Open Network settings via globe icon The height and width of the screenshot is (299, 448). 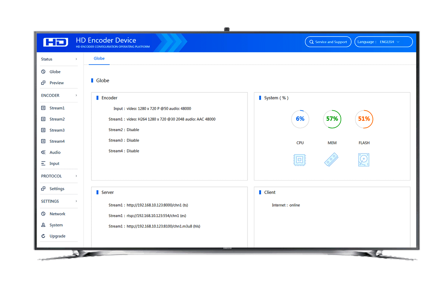point(44,213)
